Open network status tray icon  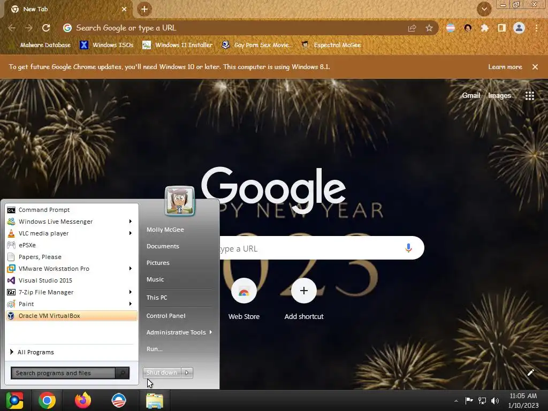pyautogui.click(x=482, y=401)
